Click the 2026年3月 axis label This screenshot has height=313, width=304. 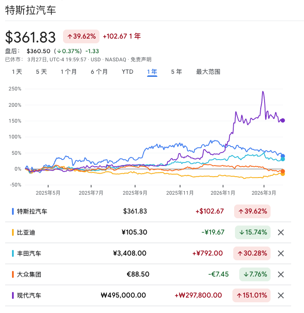pyautogui.click(x=264, y=193)
